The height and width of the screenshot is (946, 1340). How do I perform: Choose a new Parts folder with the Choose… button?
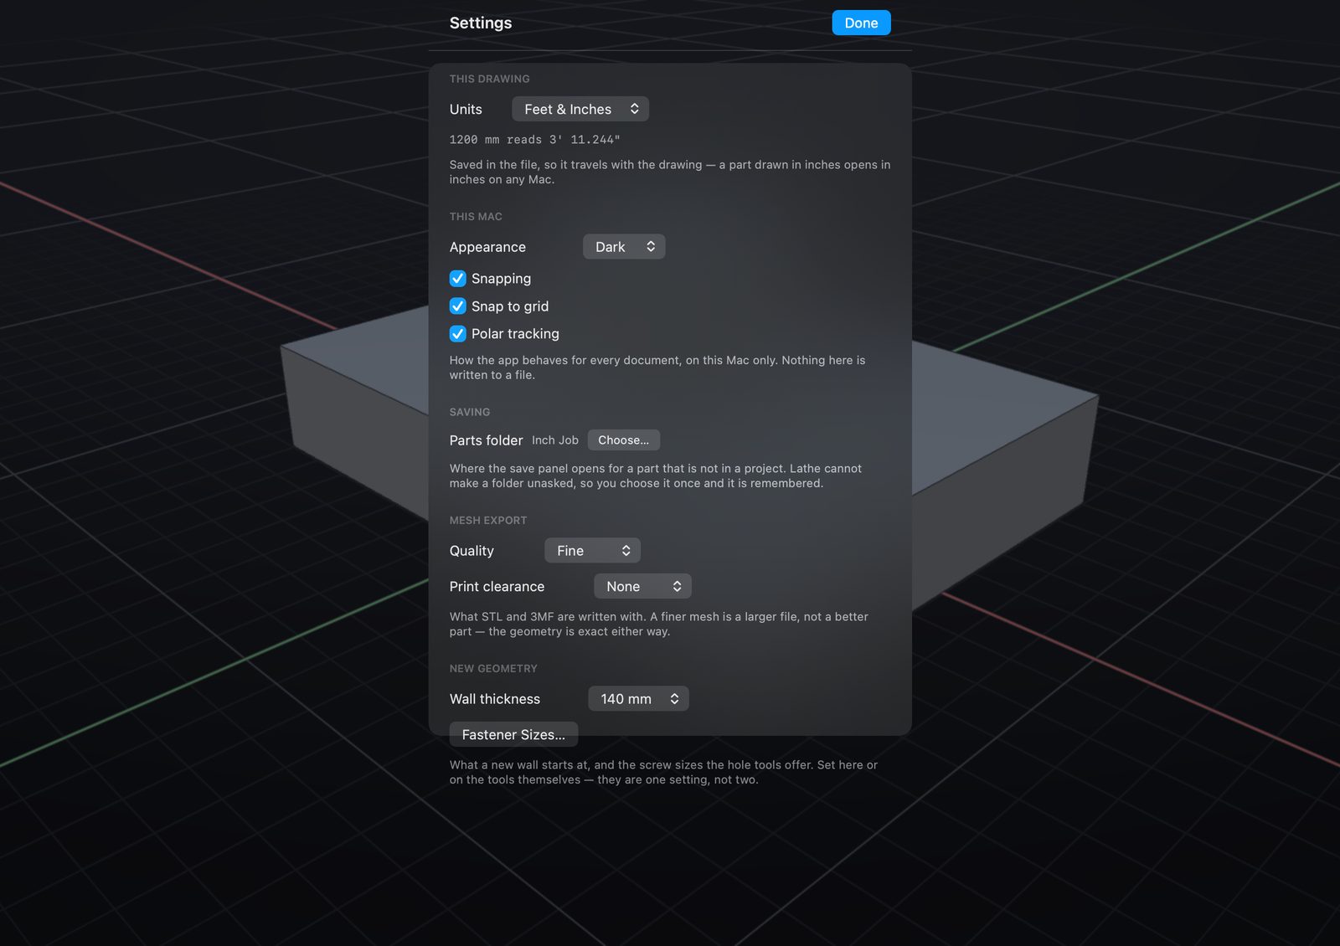pyautogui.click(x=623, y=440)
